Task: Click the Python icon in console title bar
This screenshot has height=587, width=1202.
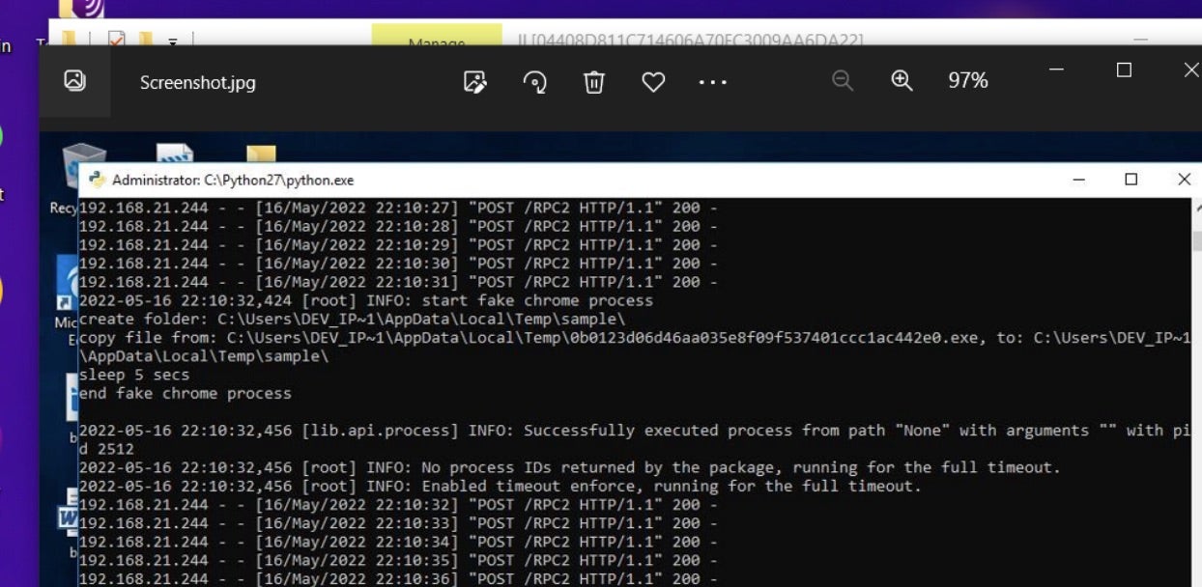Action: click(x=97, y=180)
